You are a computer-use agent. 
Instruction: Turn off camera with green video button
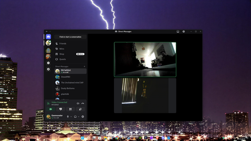coord(51,109)
